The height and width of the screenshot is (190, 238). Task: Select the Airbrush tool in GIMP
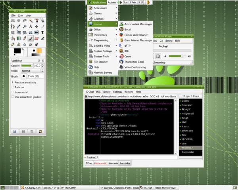(x=42, y=38)
